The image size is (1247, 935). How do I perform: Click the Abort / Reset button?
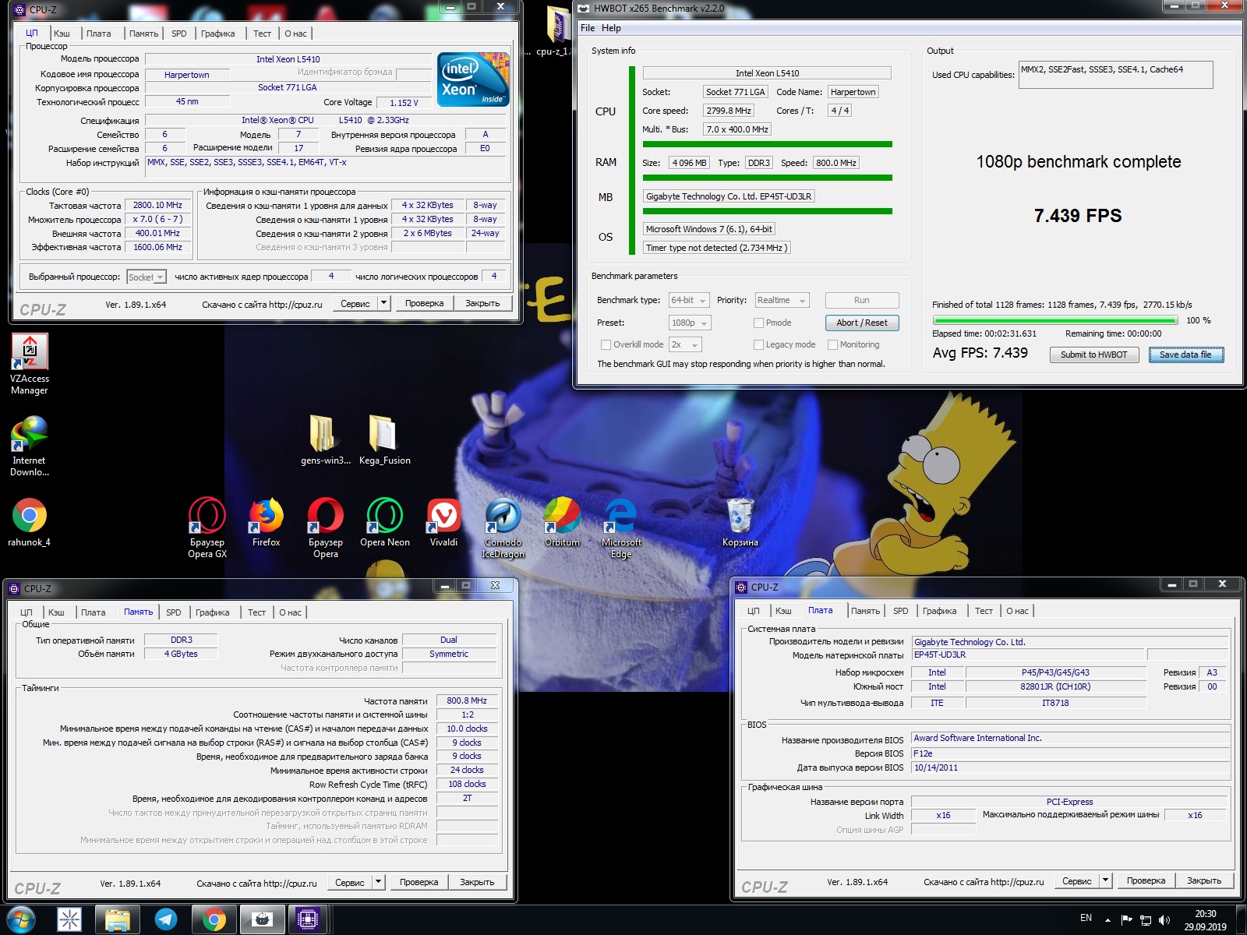pos(862,323)
